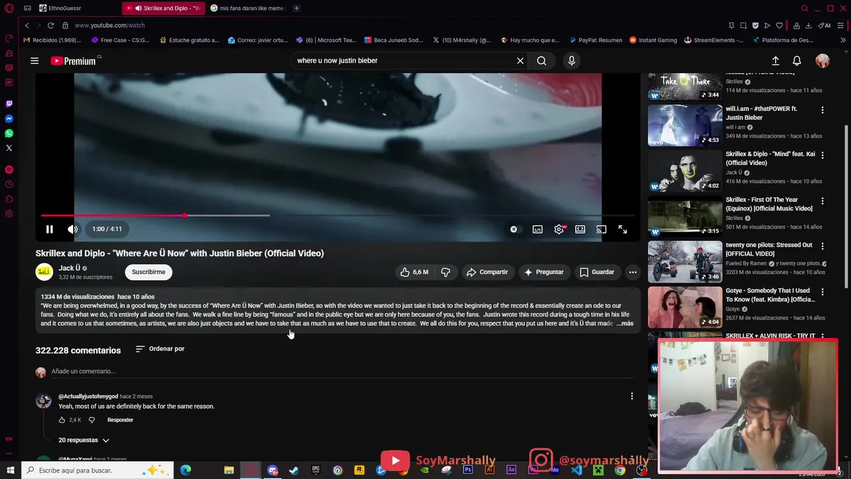
Task: Subscribe to Jack Ü with Suscribirme
Action: 148,272
